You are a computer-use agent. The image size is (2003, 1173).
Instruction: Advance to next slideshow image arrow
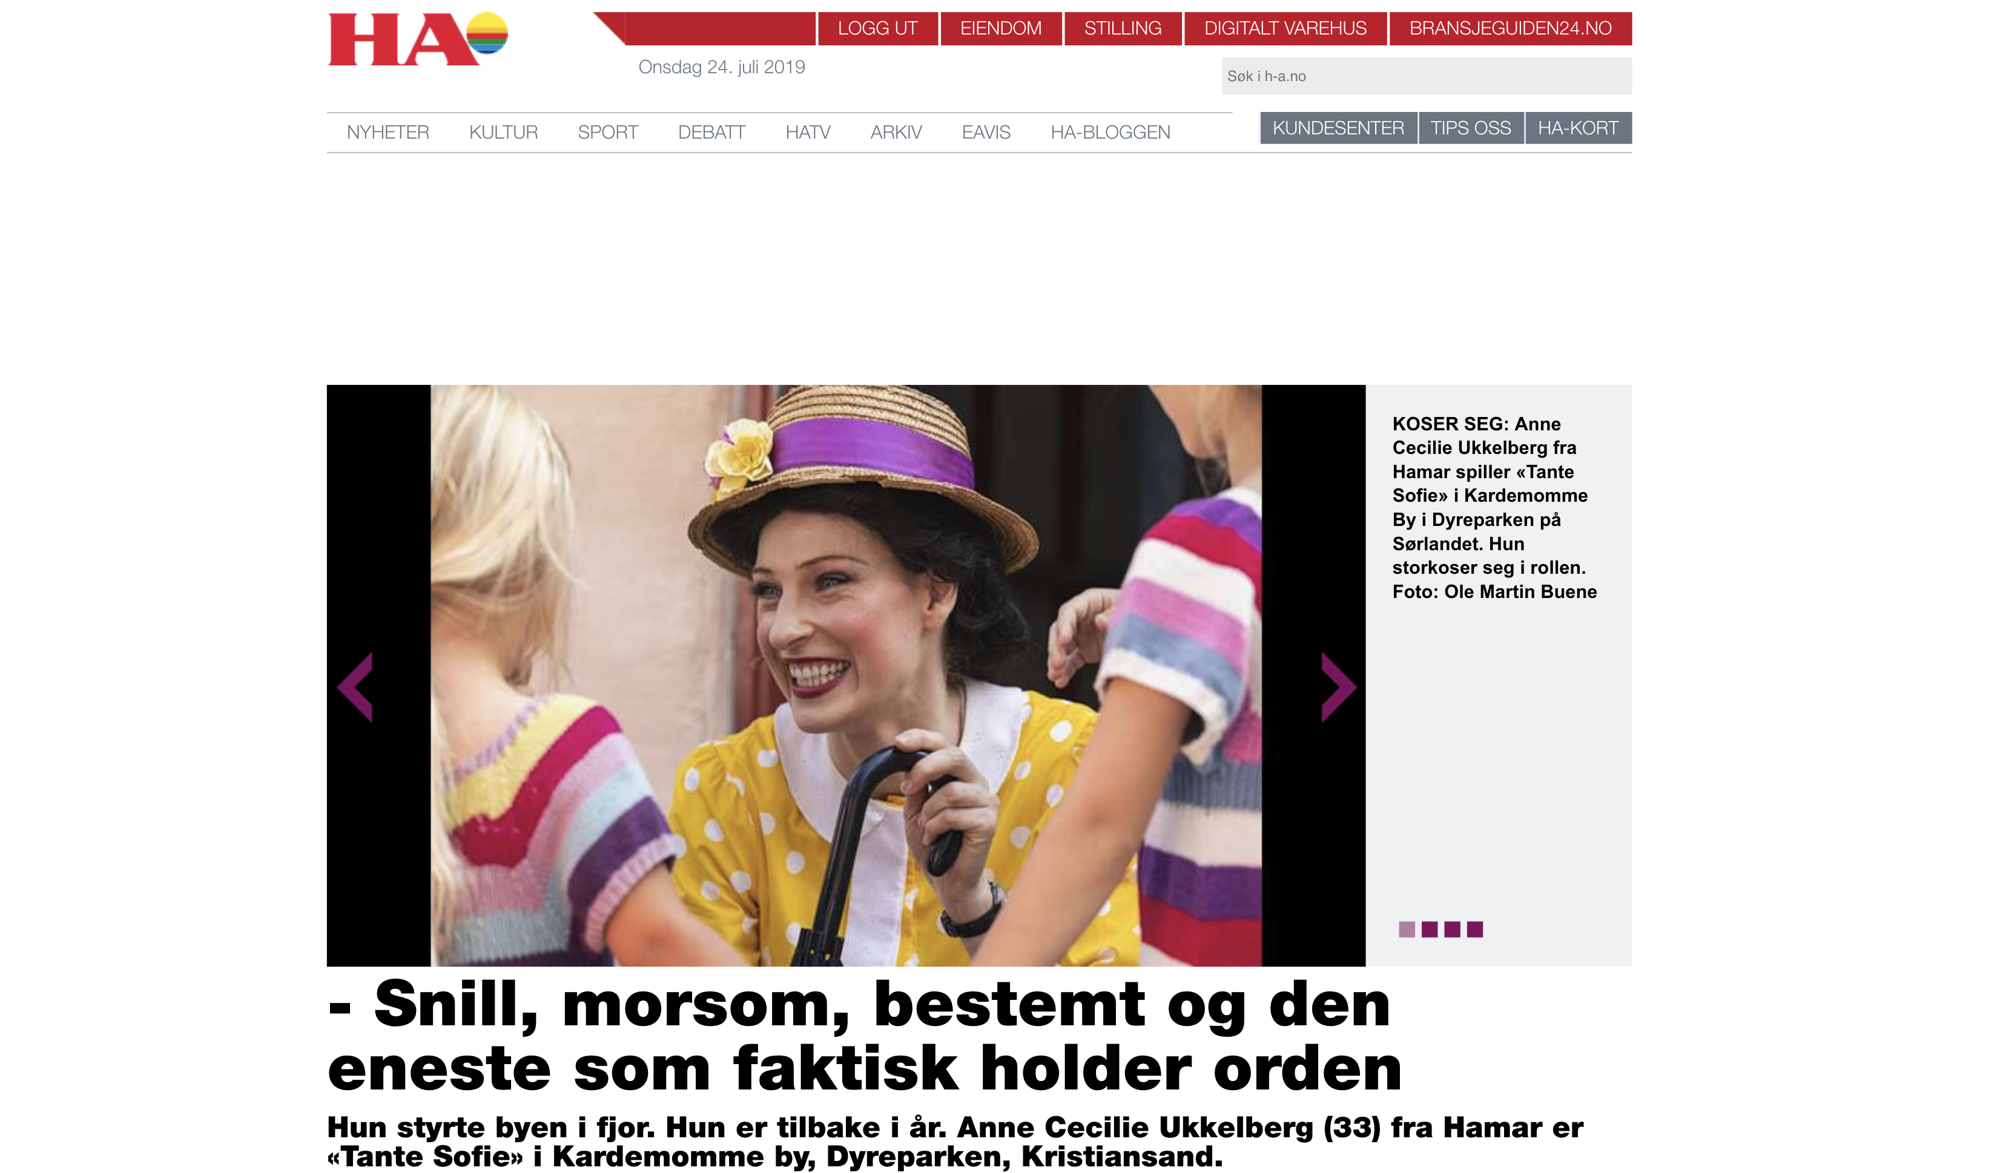click(x=1339, y=688)
